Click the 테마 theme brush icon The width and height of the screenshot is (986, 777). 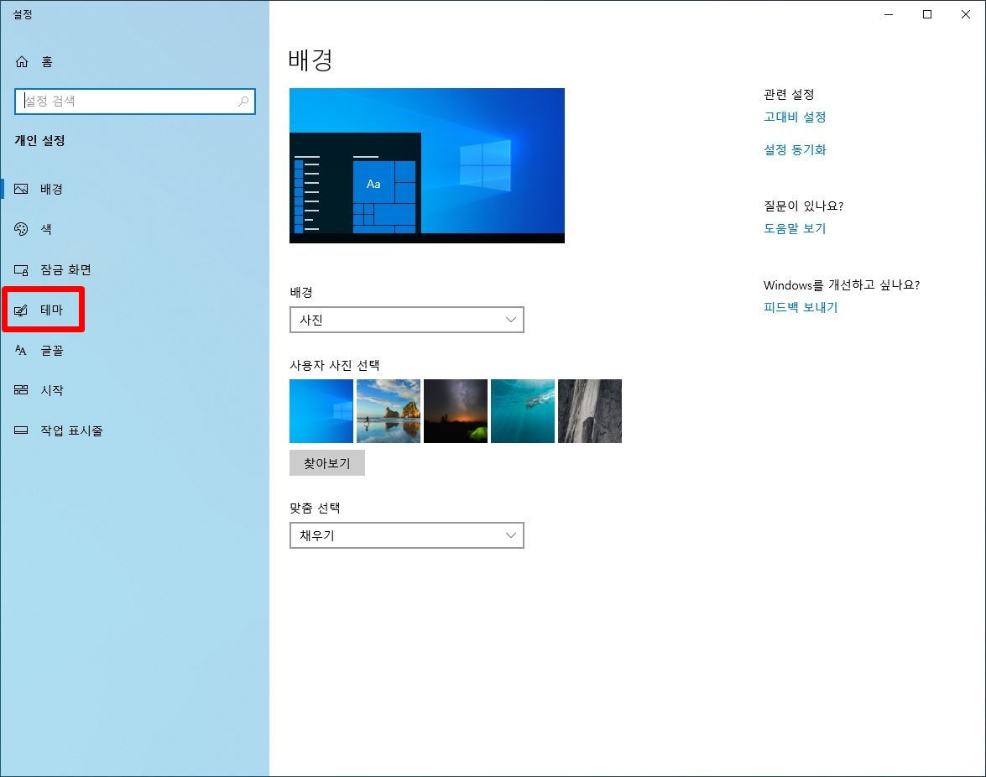click(21, 310)
